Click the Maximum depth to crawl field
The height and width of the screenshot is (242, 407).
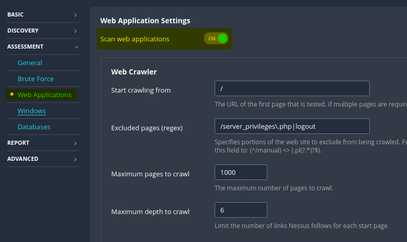point(240,210)
